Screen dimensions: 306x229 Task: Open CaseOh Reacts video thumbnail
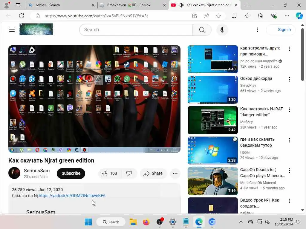213,181
